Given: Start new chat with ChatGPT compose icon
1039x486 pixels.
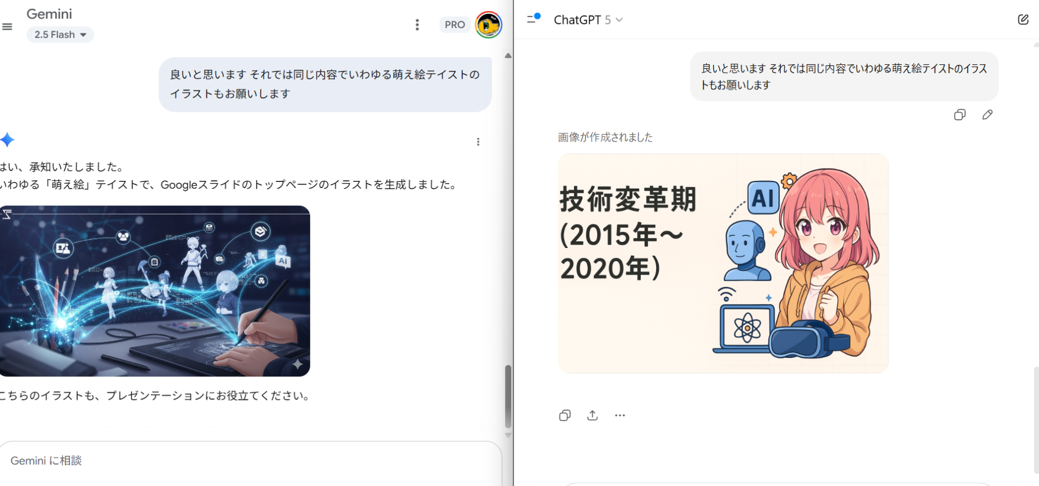Looking at the screenshot, I should tap(1023, 19).
